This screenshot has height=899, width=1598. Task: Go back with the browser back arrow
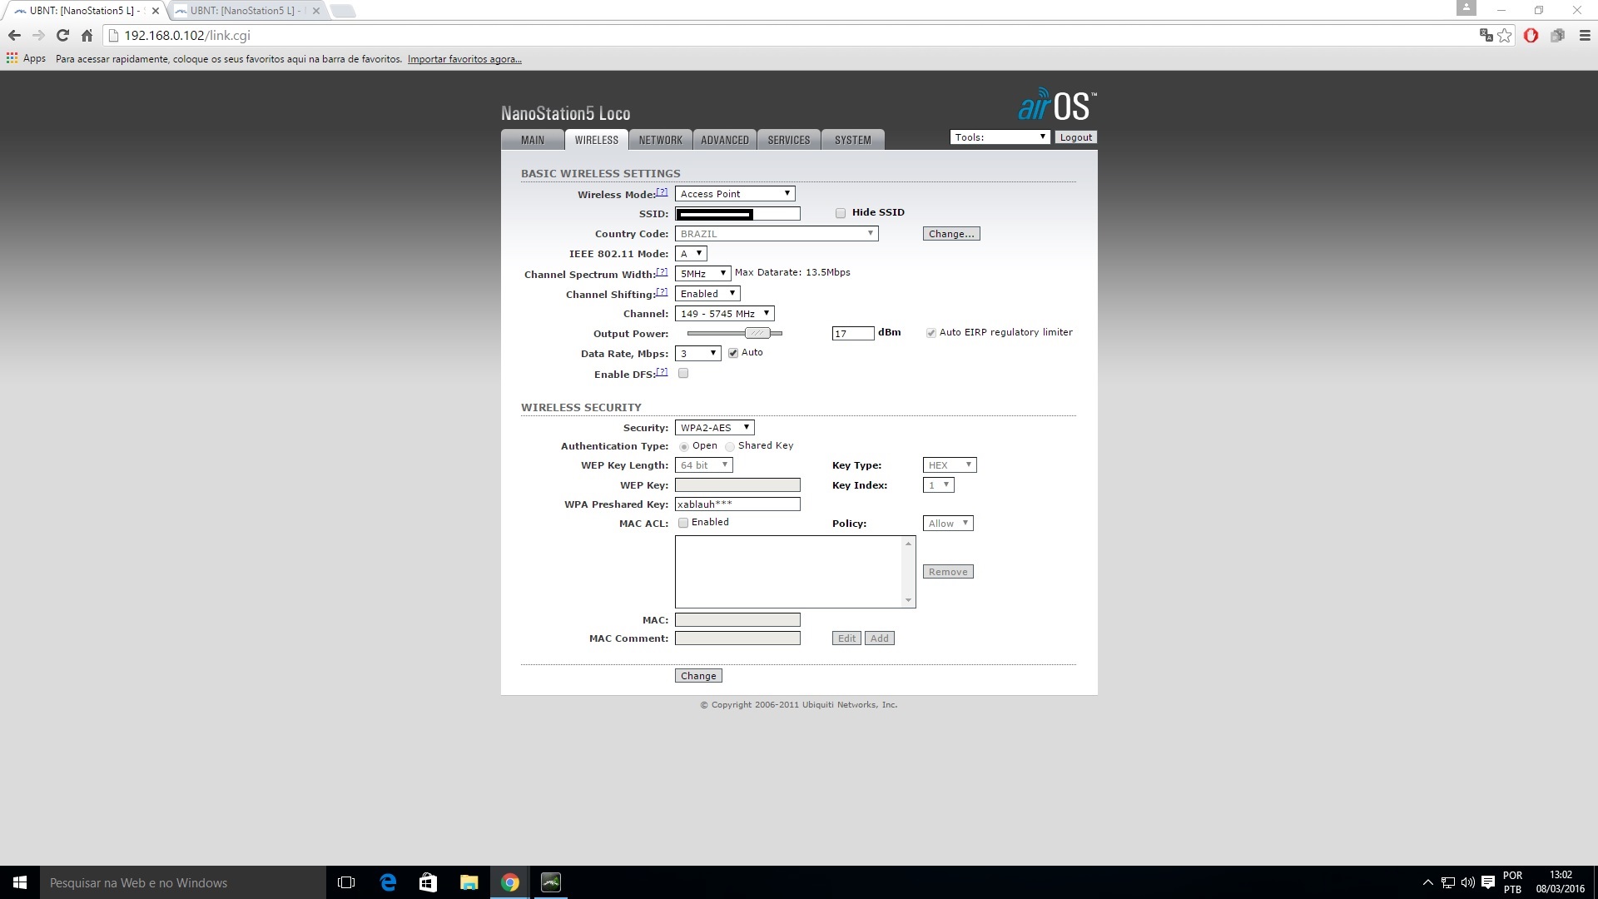click(x=14, y=36)
